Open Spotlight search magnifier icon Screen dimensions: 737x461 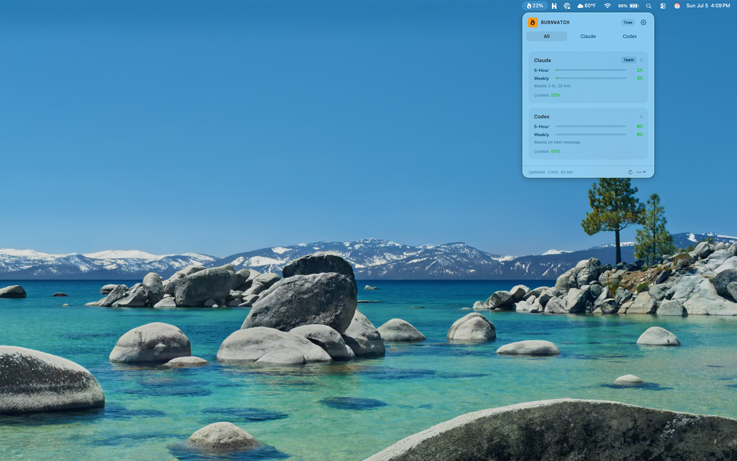coord(648,6)
